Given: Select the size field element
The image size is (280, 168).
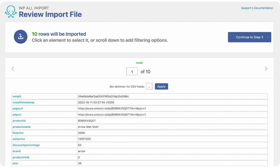Looking at the screenshot, I should click(15, 163).
